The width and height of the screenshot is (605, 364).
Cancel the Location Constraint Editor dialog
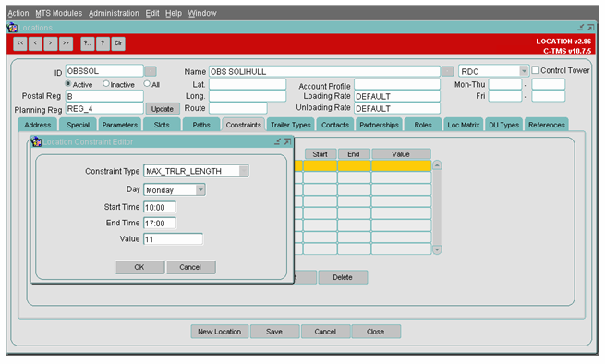coord(190,267)
